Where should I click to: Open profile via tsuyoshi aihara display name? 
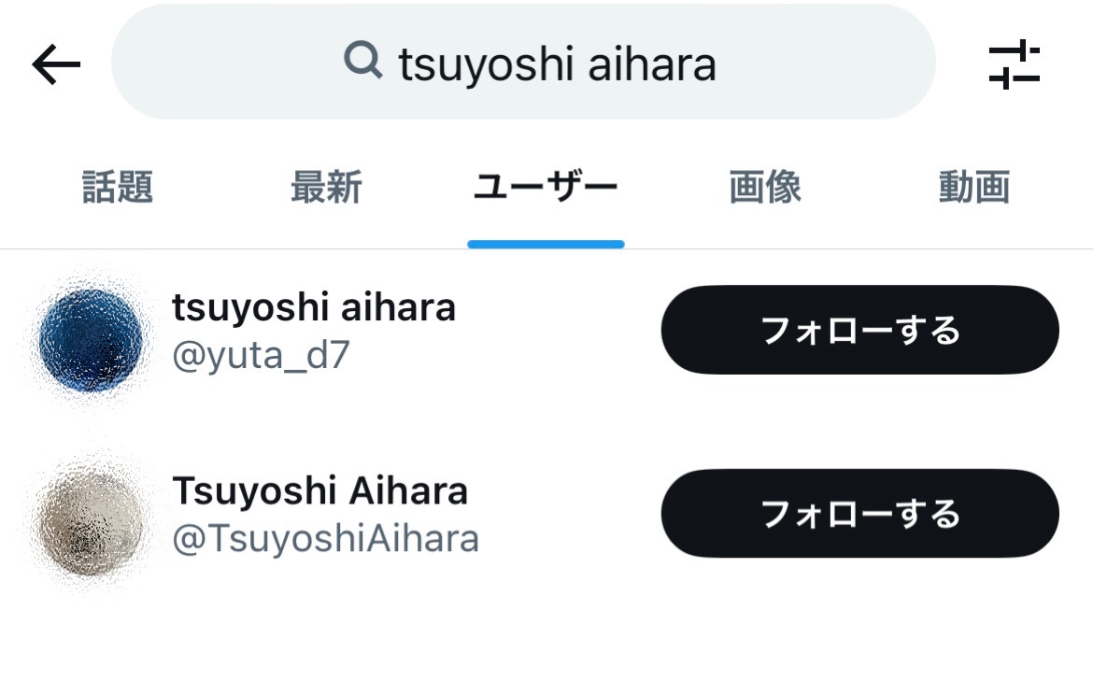tap(314, 307)
